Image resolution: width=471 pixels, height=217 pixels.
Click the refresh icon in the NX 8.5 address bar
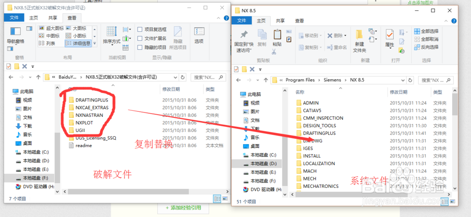(411, 80)
